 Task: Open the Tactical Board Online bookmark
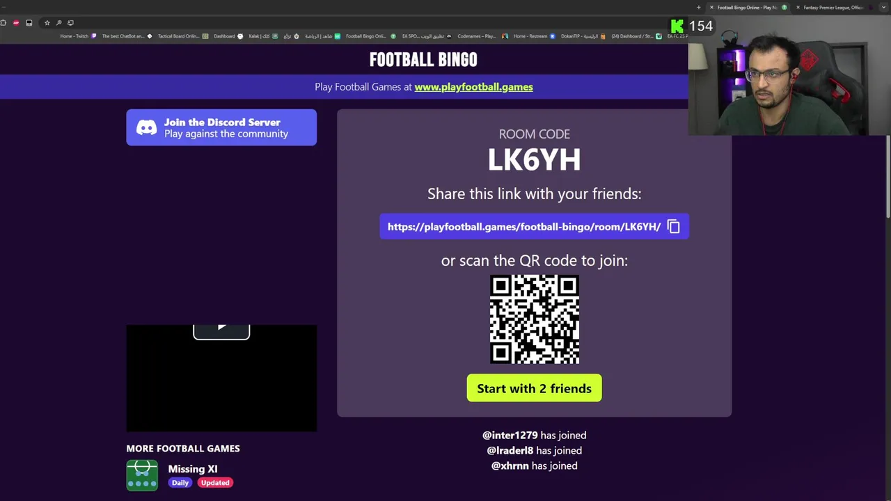(x=183, y=36)
